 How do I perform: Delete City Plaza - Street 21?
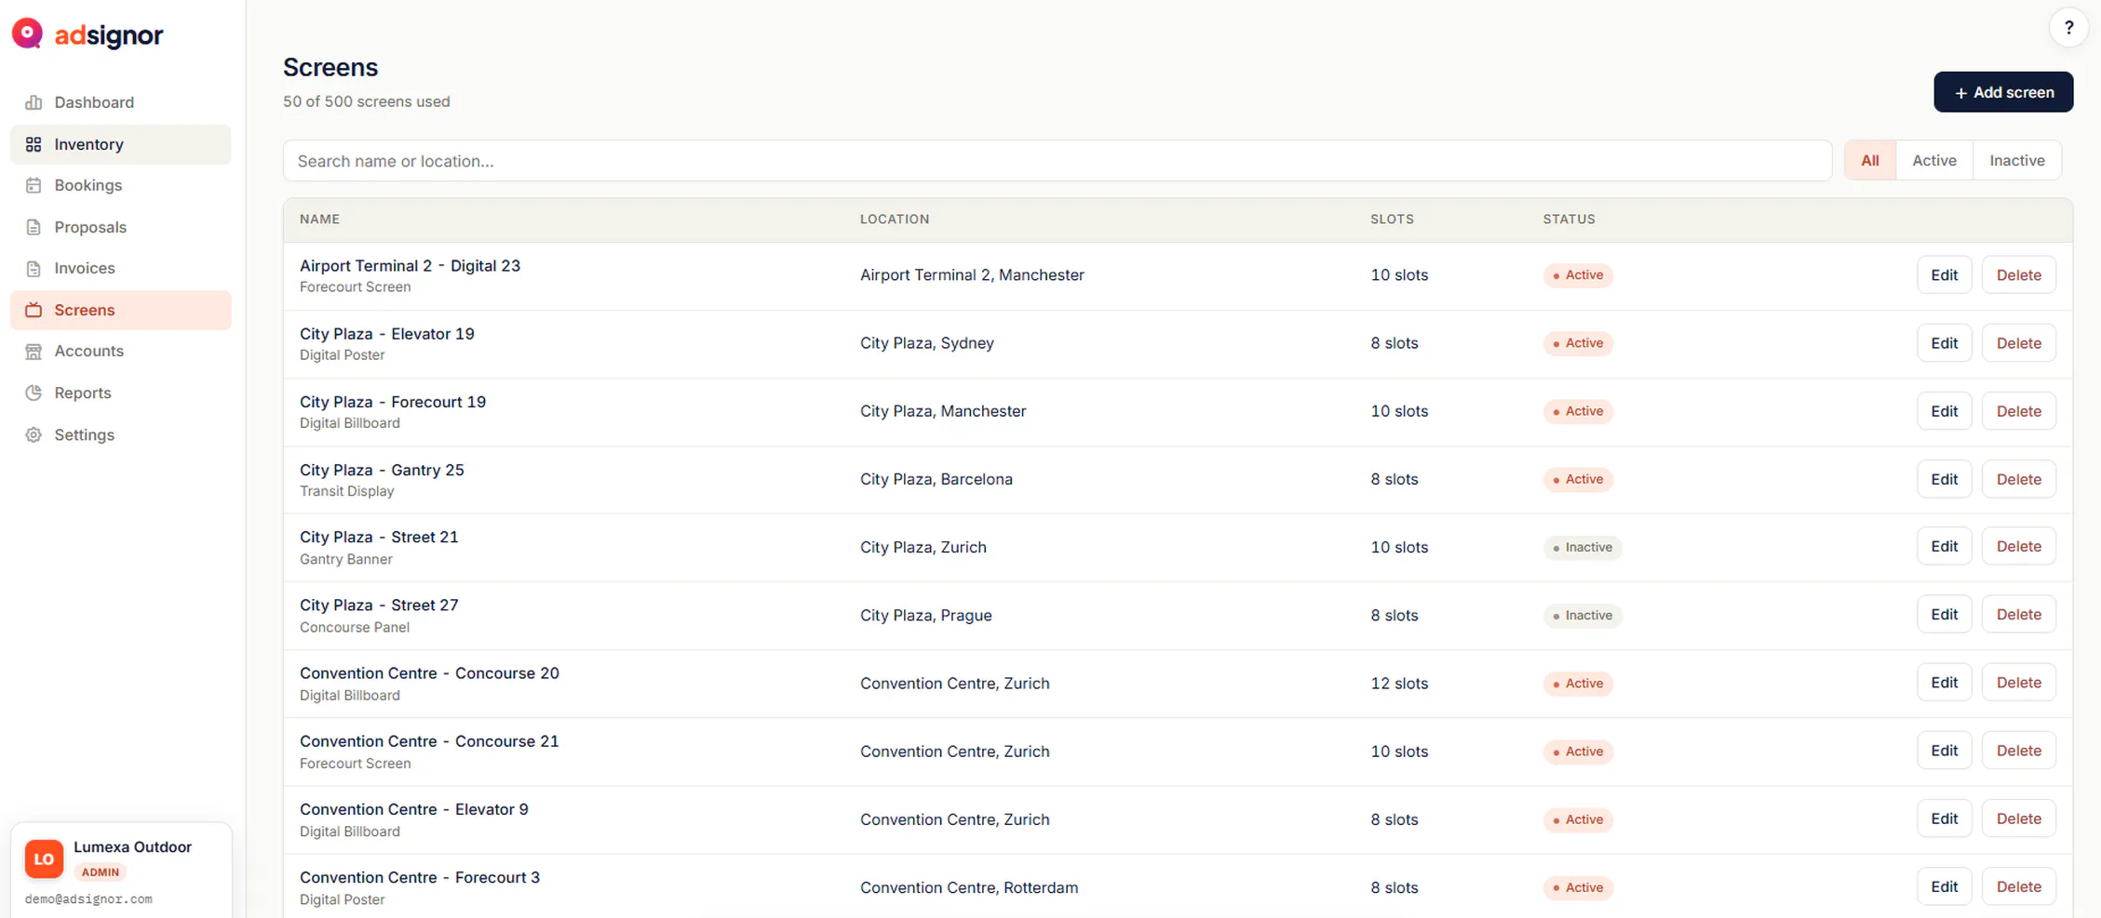[x=2018, y=546]
